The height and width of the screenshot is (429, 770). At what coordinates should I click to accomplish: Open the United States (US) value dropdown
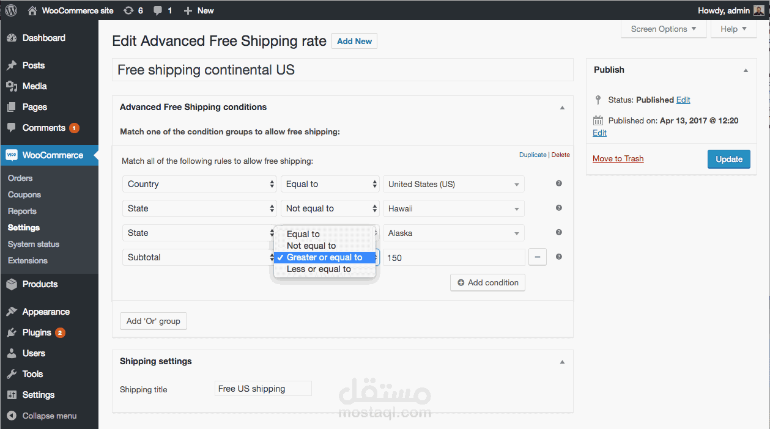point(453,183)
